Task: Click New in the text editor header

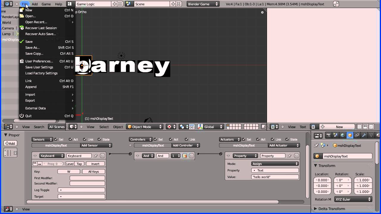Action: click(x=339, y=127)
